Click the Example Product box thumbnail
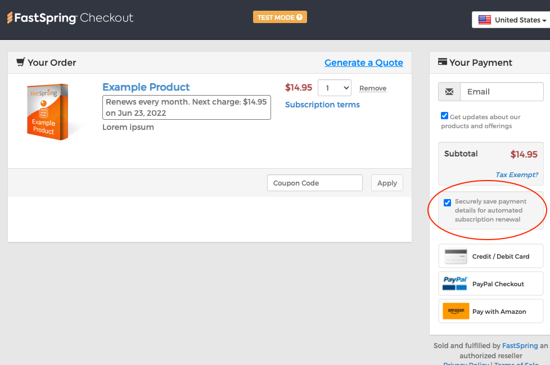The width and height of the screenshot is (550, 365). point(47,112)
